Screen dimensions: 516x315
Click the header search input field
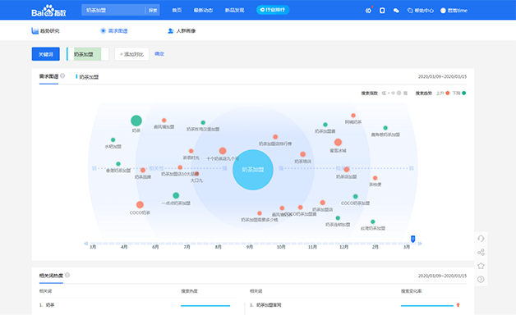pyautogui.click(x=113, y=10)
